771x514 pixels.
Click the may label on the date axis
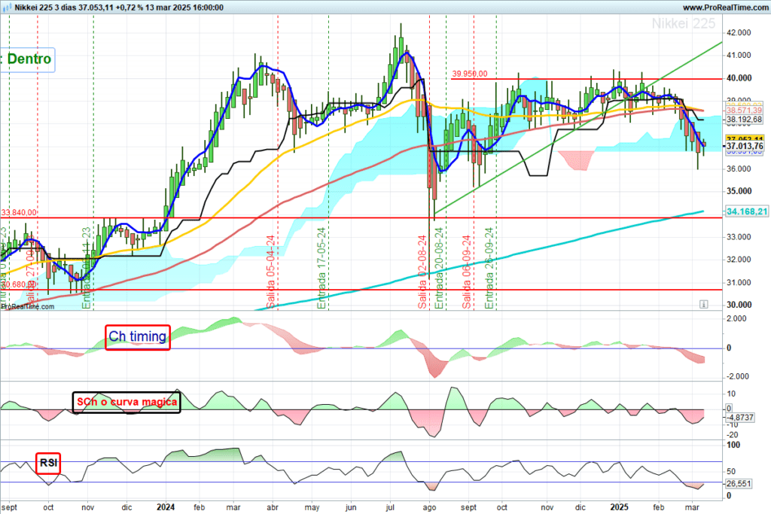point(312,508)
